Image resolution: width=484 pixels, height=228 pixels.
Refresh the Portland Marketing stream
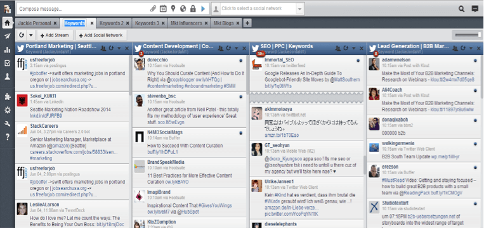[x=111, y=48]
